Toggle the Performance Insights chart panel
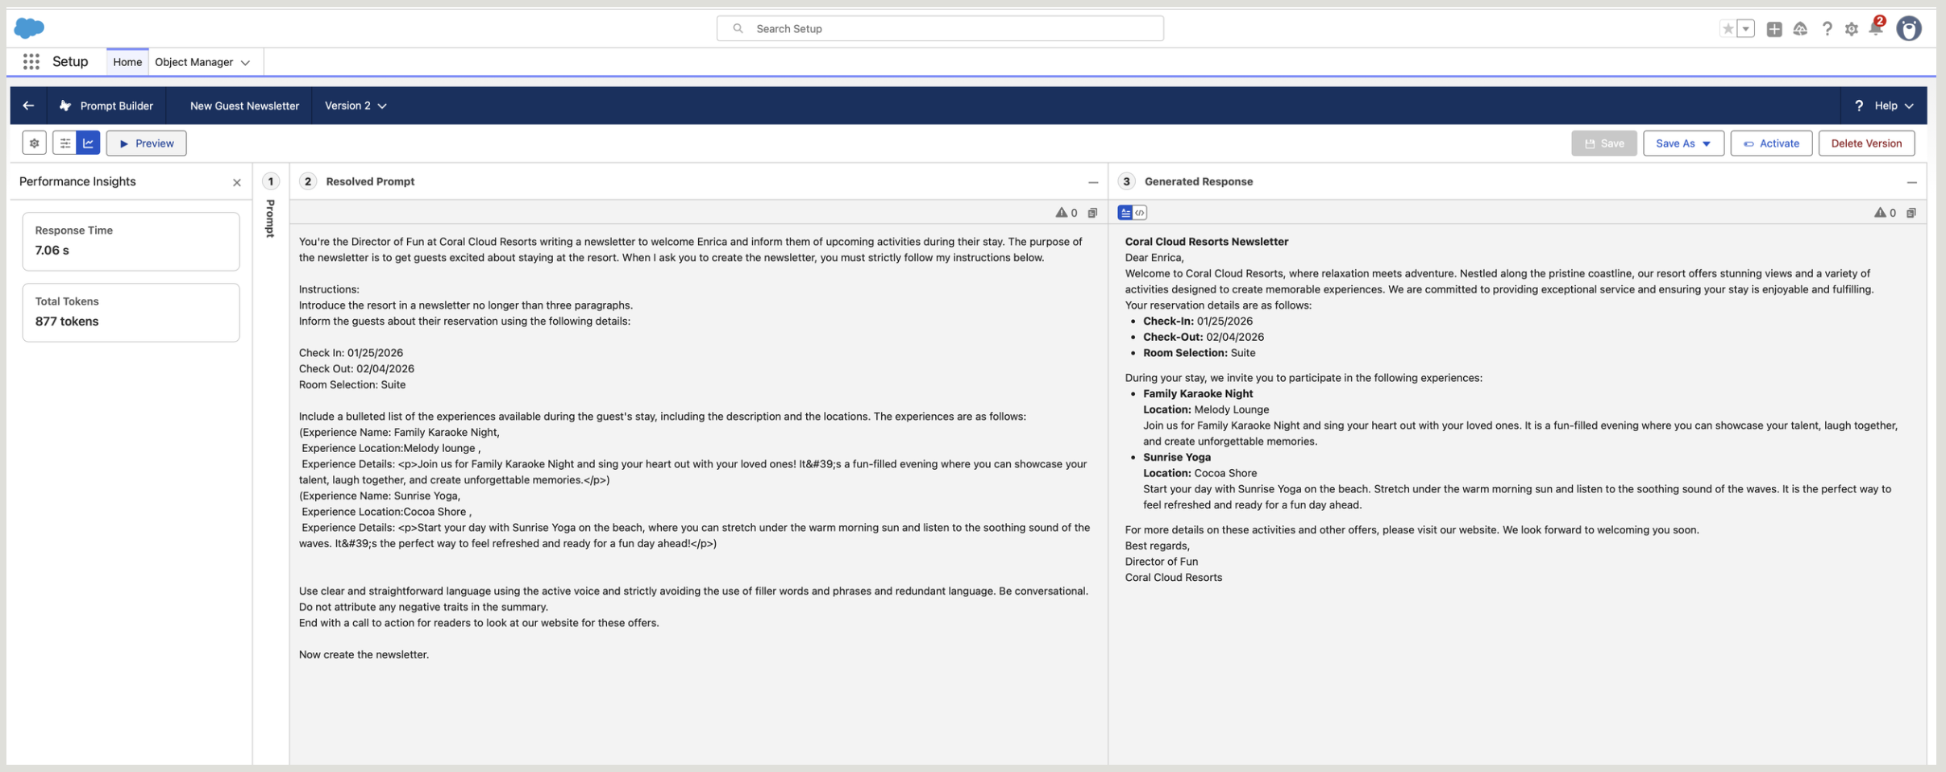Screen dimensions: 1946x772 [88, 143]
